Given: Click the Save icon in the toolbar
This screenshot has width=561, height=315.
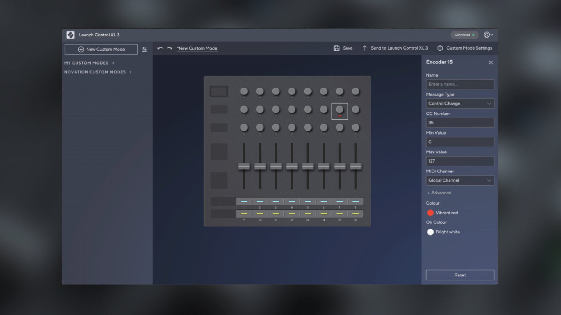Looking at the screenshot, I should point(337,48).
